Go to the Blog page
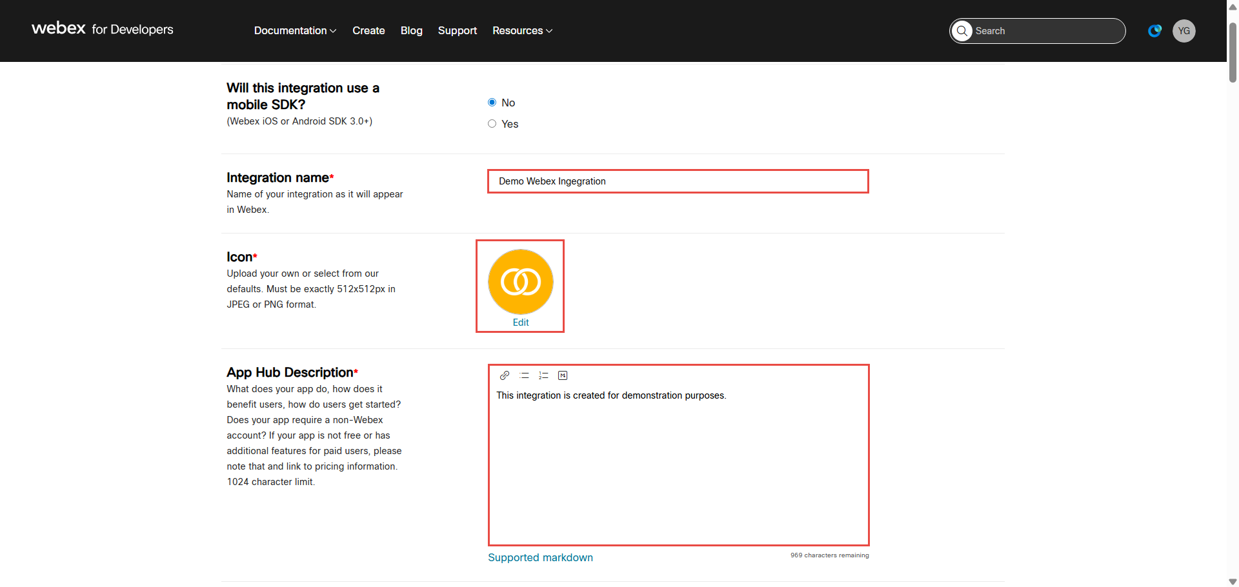Screen dimensions: 1239x587 tap(411, 31)
